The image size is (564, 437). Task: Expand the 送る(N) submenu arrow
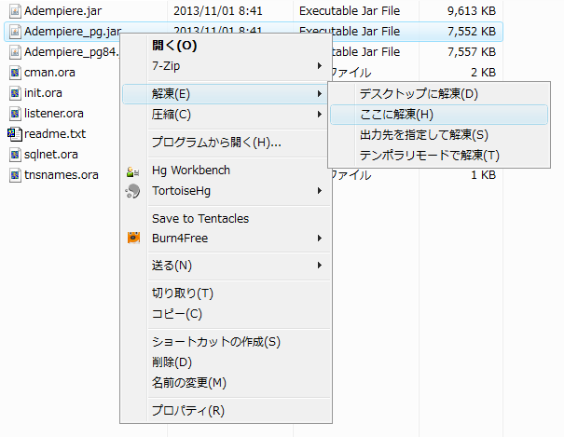[319, 266]
